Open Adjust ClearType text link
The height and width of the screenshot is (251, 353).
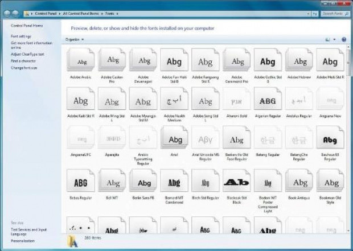click(x=27, y=54)
